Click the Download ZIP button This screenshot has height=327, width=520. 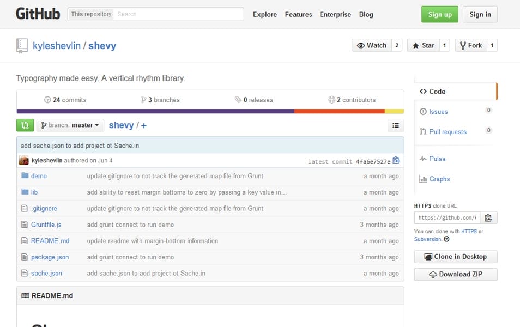coord(455,274)
